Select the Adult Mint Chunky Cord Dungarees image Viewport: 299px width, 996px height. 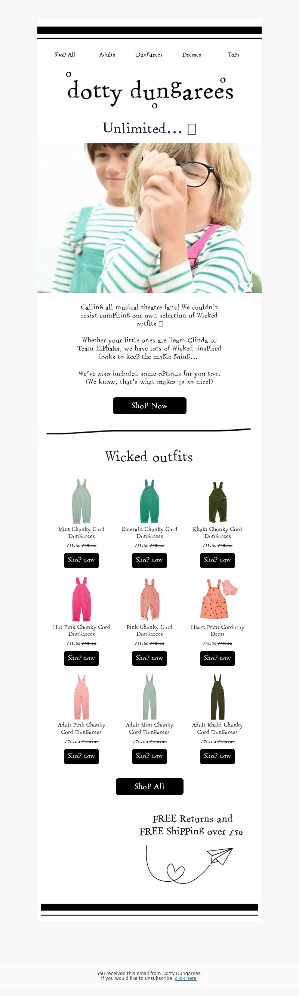point(149,697)
